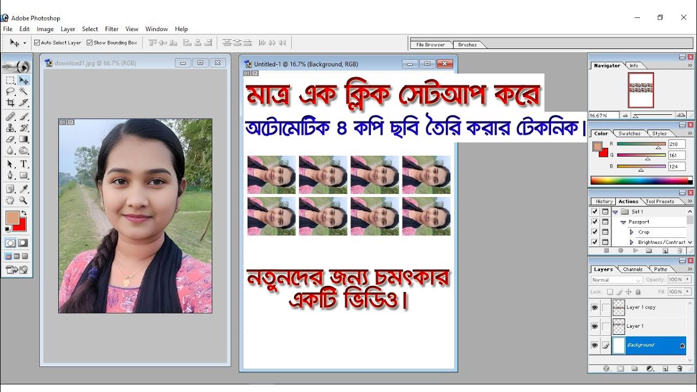Open the File Browser palette tab
Image resolution: width=697 pixels, height=392 pixels.
tap(431, 45)
